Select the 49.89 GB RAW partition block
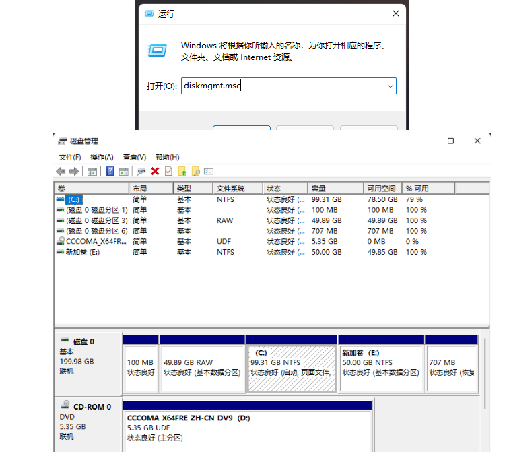 202,364
